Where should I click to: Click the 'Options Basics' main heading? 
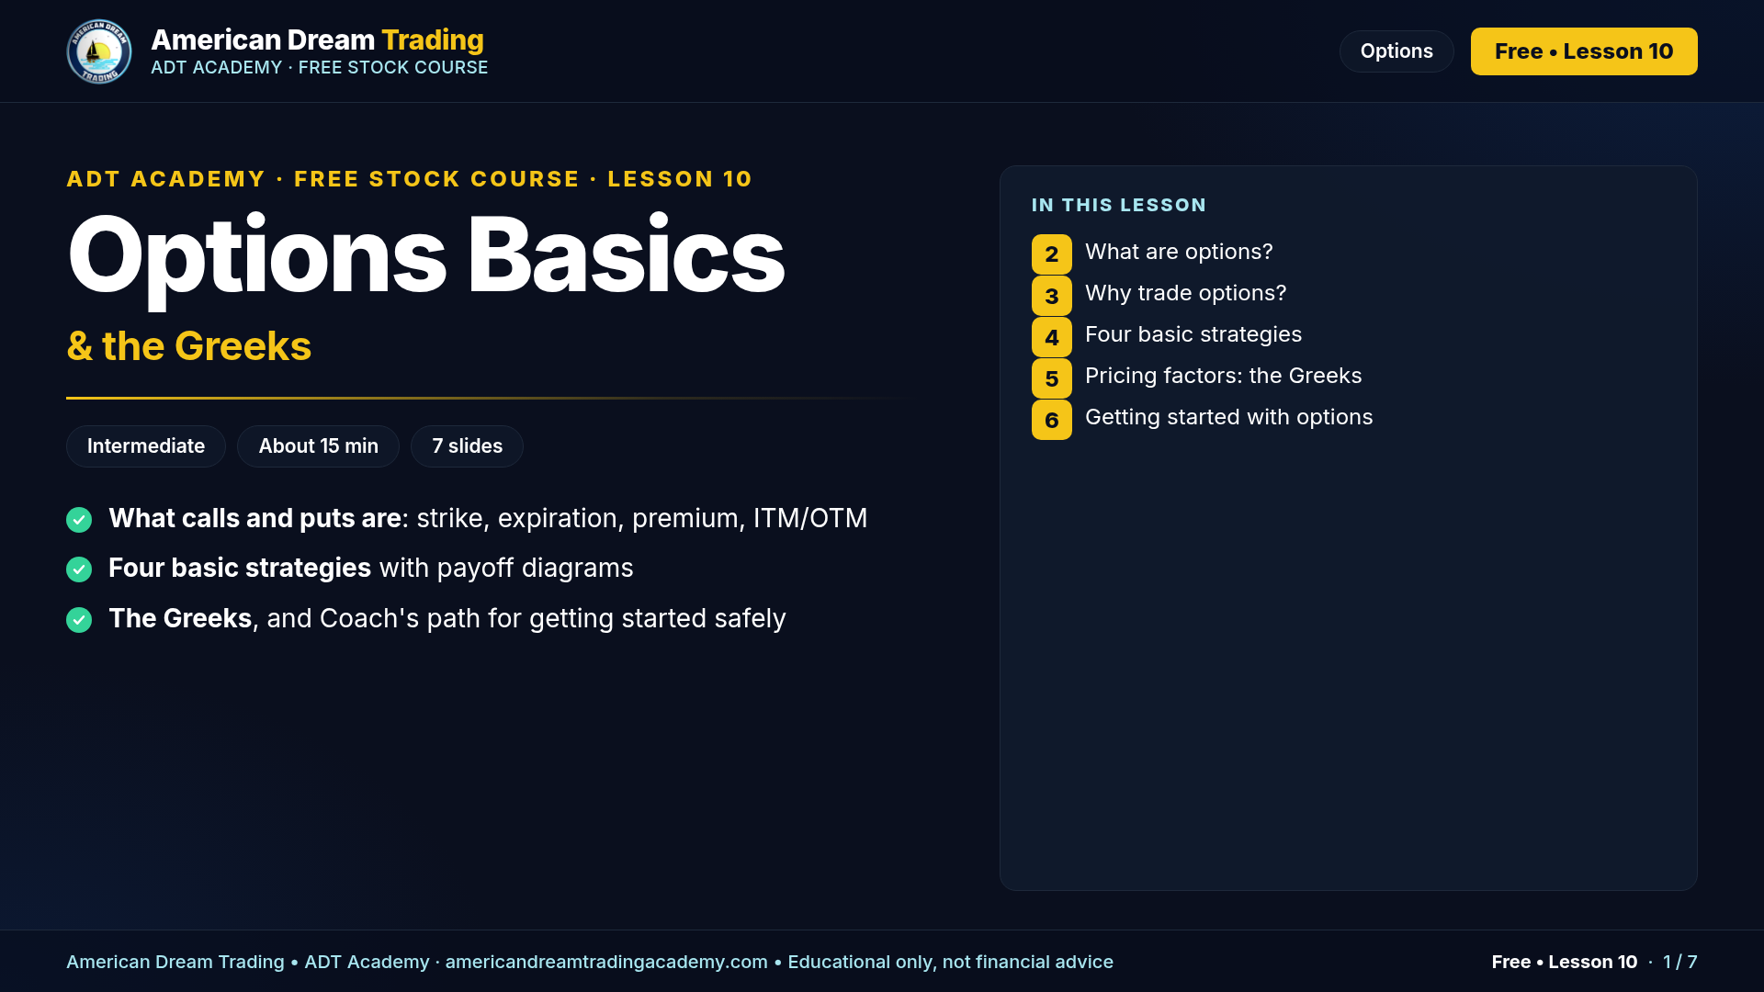426,255
